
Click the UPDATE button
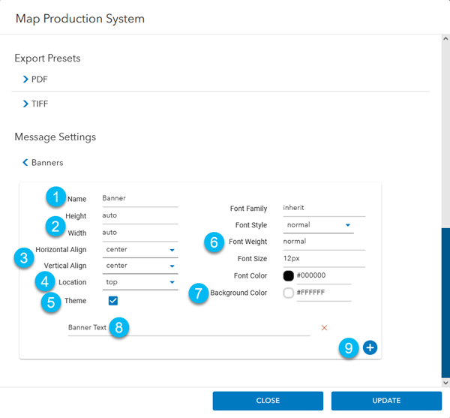point(386,401)
